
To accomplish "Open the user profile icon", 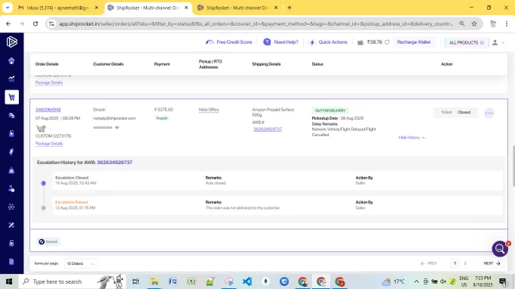I will 495,42.
